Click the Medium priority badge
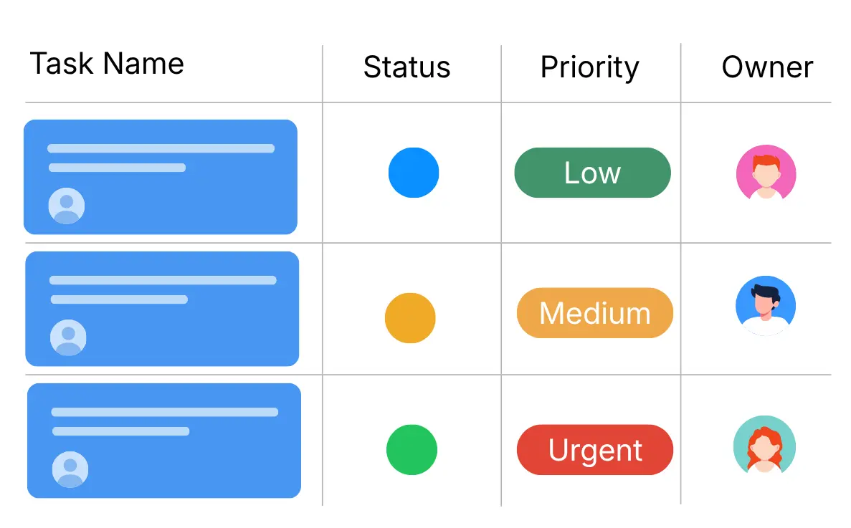The height and width of the screenshot is (528, 851). 594,313
